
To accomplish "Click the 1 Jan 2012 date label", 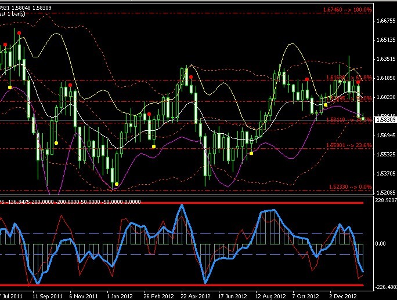I will coord(120,296).
